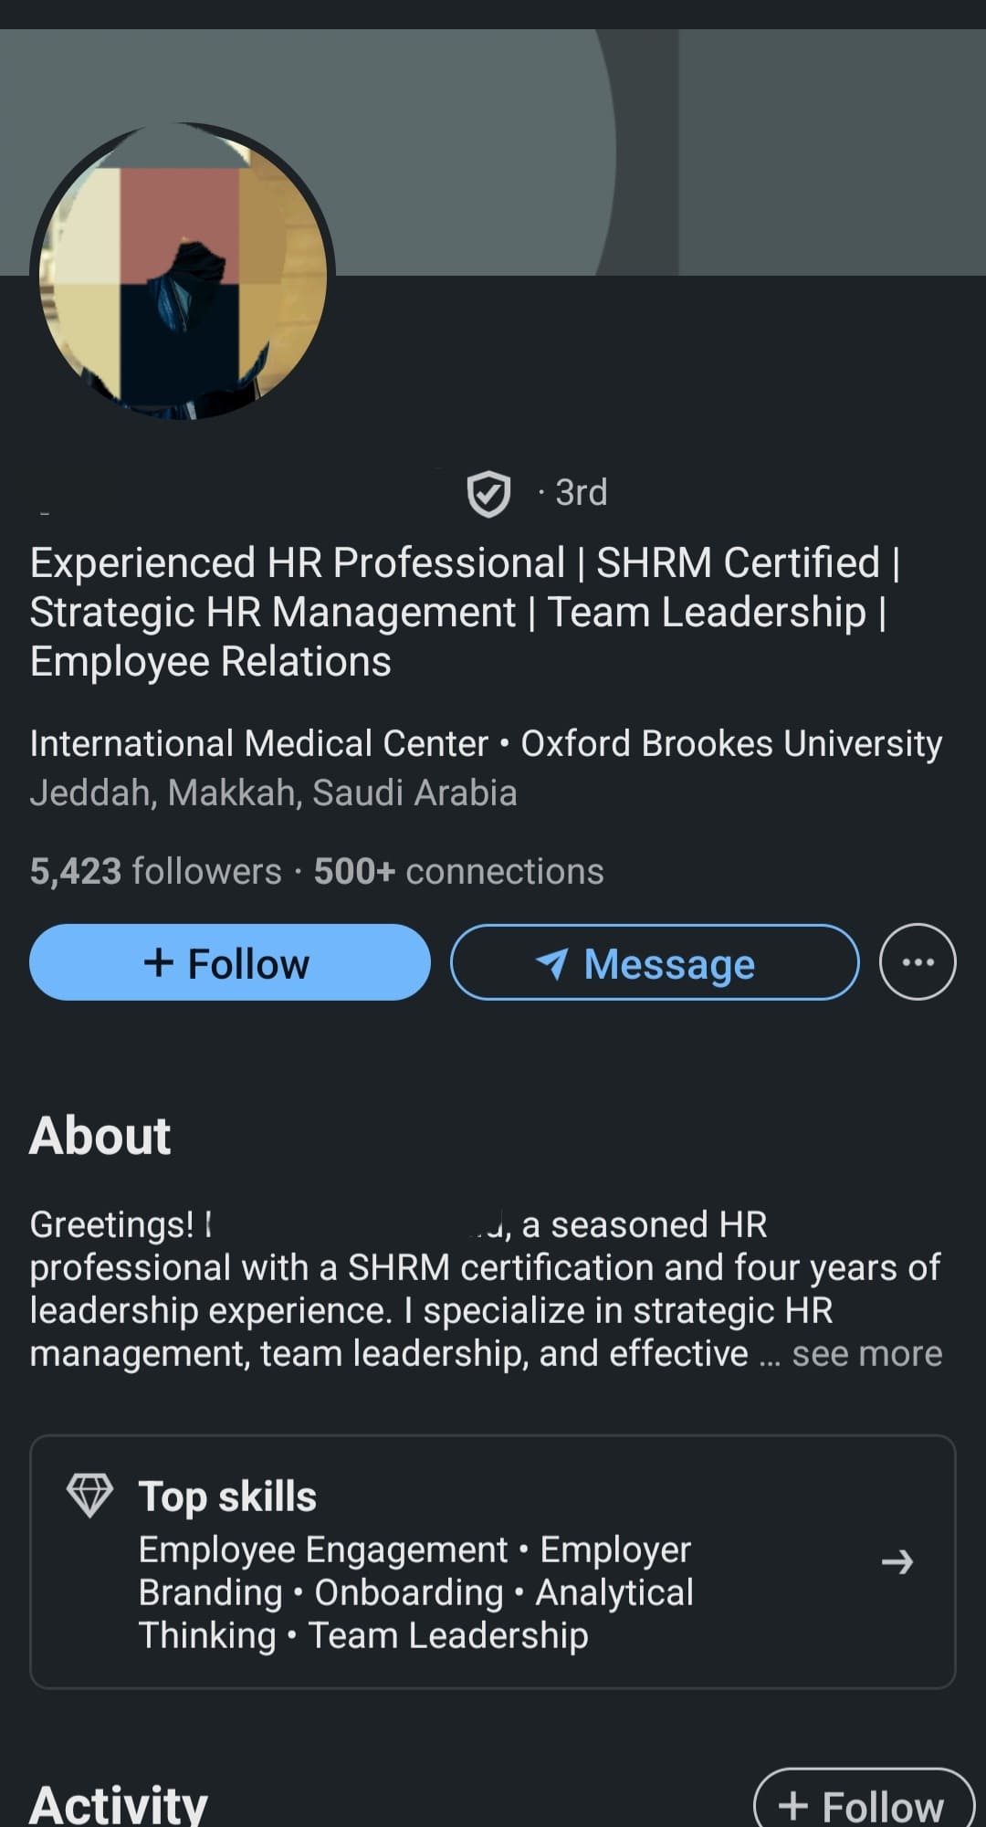986x1827 pixels.
Task: Open the three-dot more options button
Action: tap(918, 962)
